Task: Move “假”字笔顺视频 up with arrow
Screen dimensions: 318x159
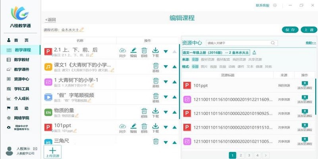Action: click(175, 97)
